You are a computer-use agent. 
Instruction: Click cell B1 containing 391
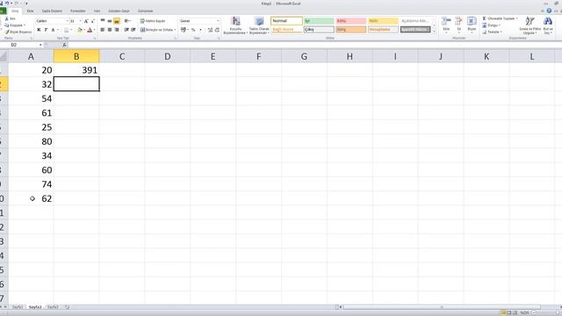pyautogui.click(x=76, y=70)
